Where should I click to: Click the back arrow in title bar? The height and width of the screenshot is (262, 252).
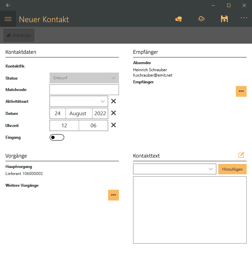(8, 5)
